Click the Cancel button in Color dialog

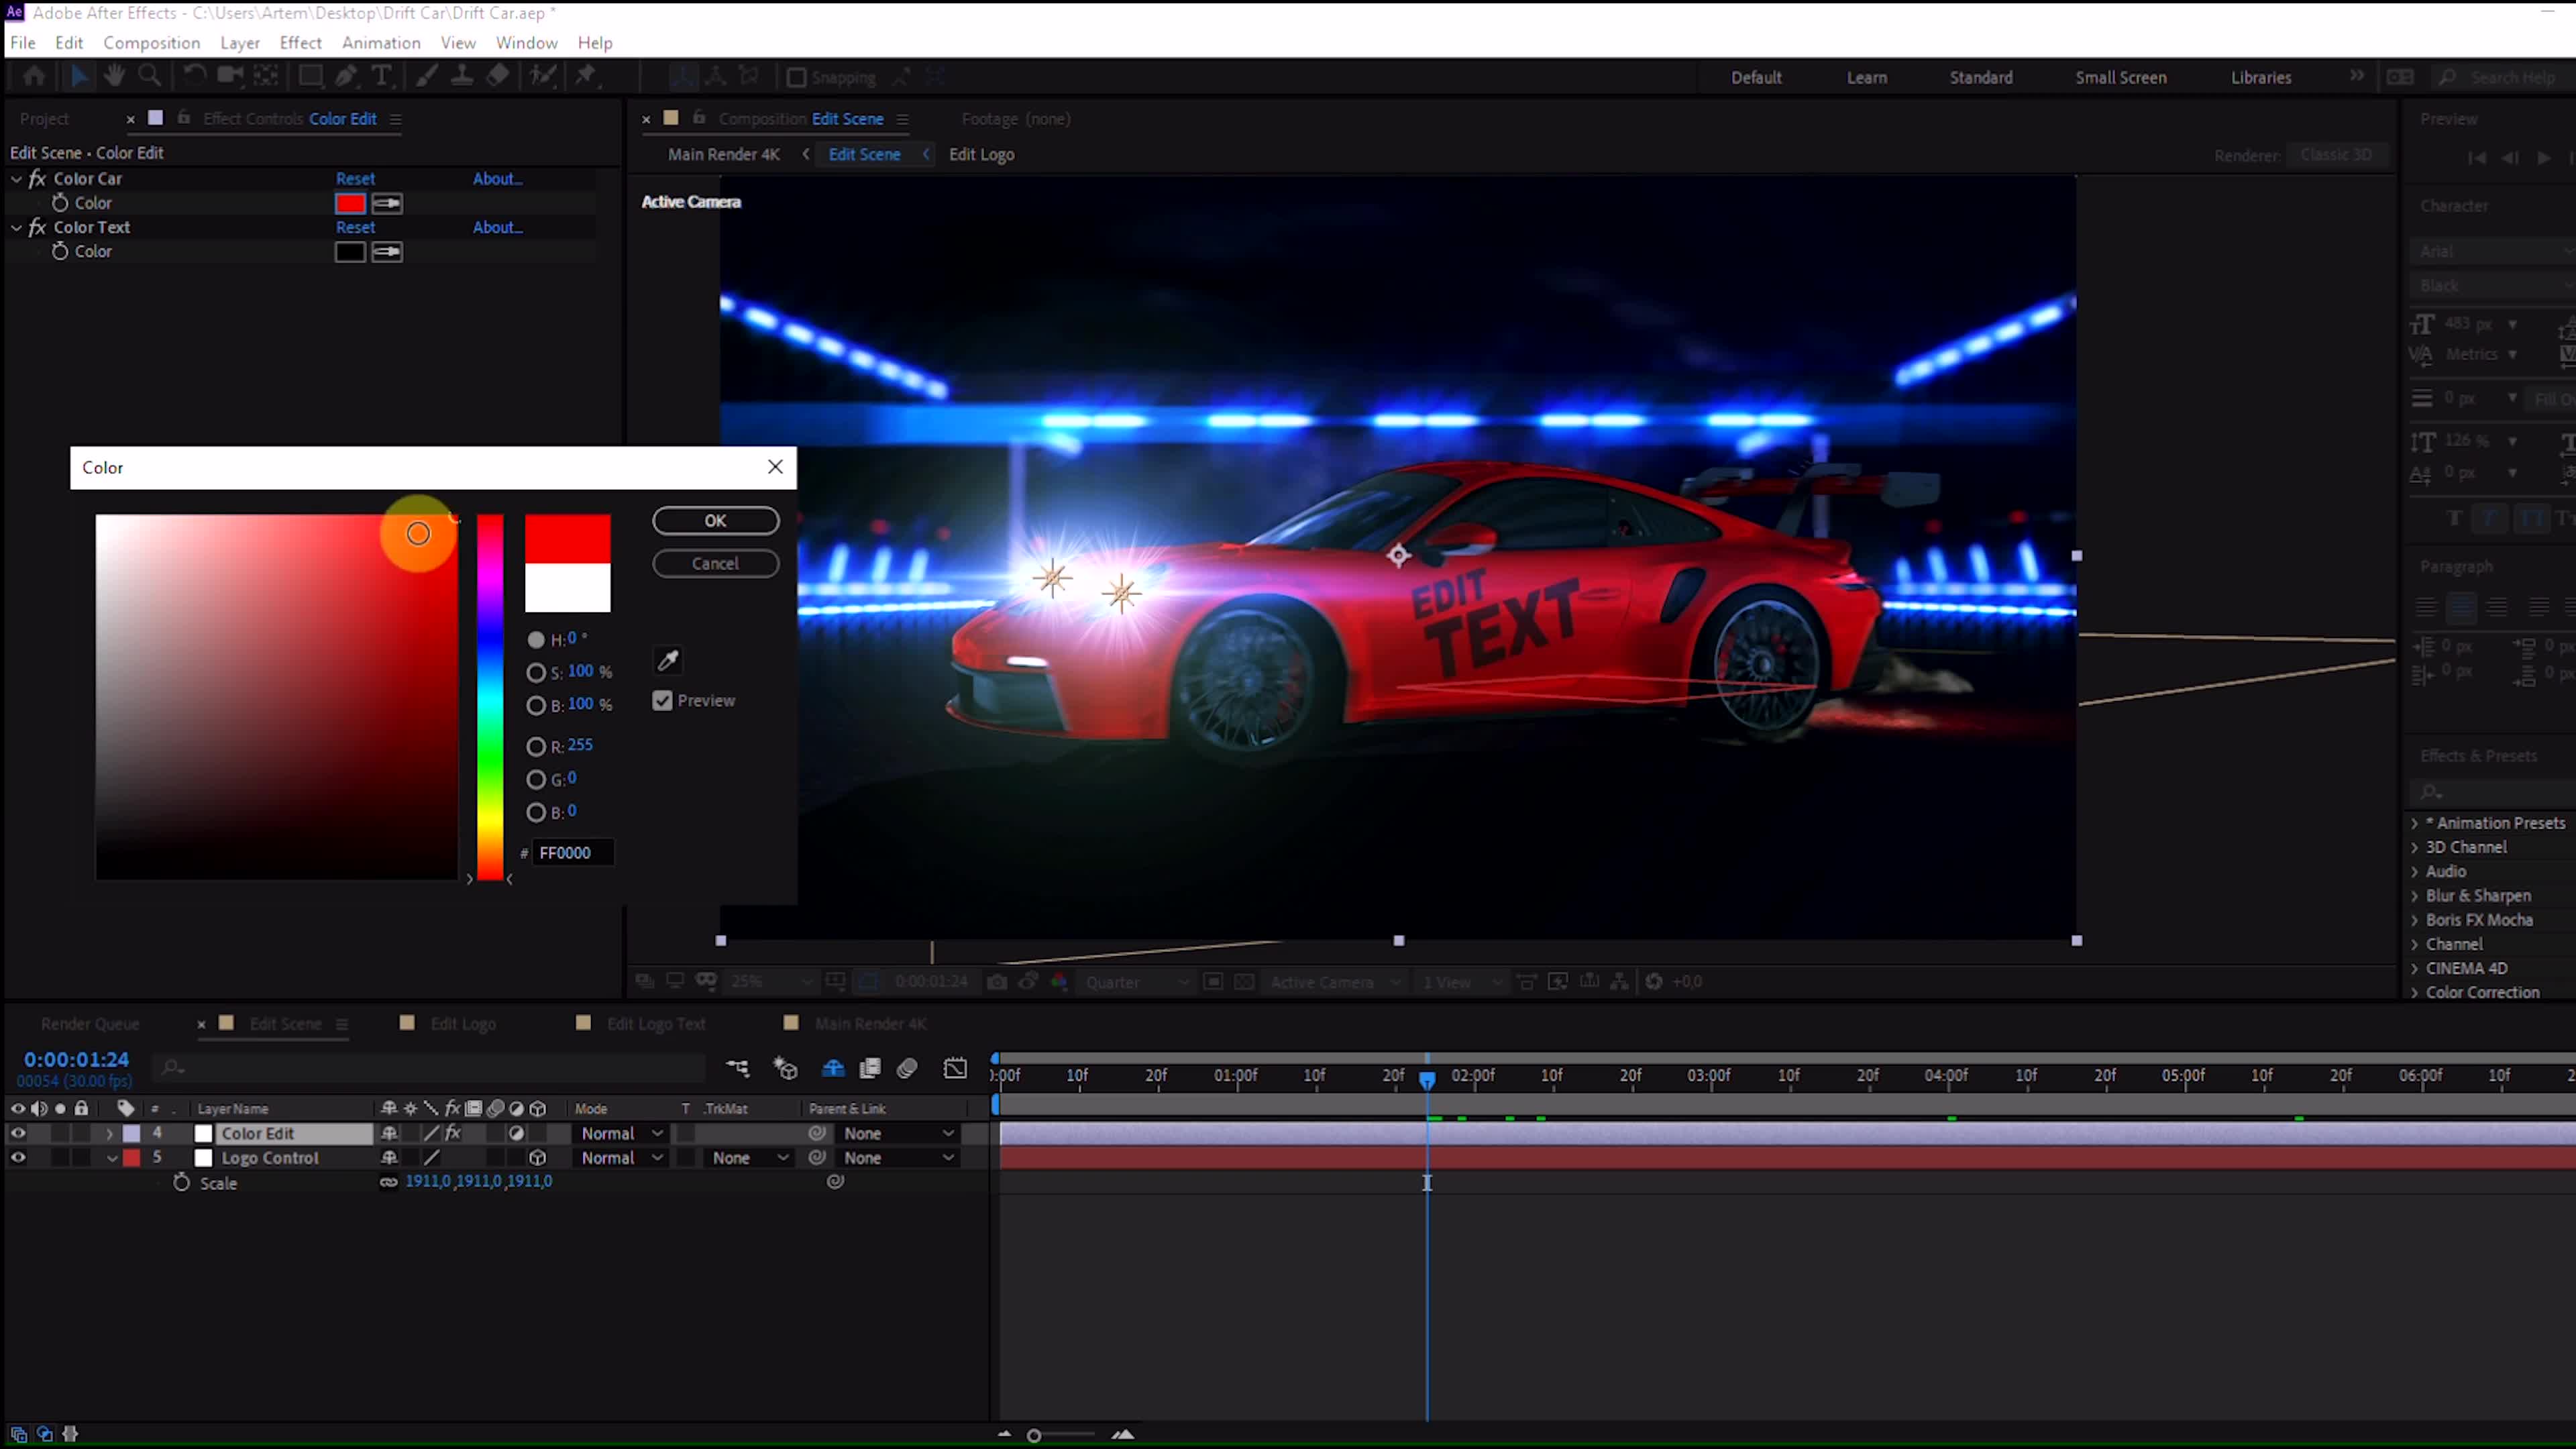[x=714, y=563]
